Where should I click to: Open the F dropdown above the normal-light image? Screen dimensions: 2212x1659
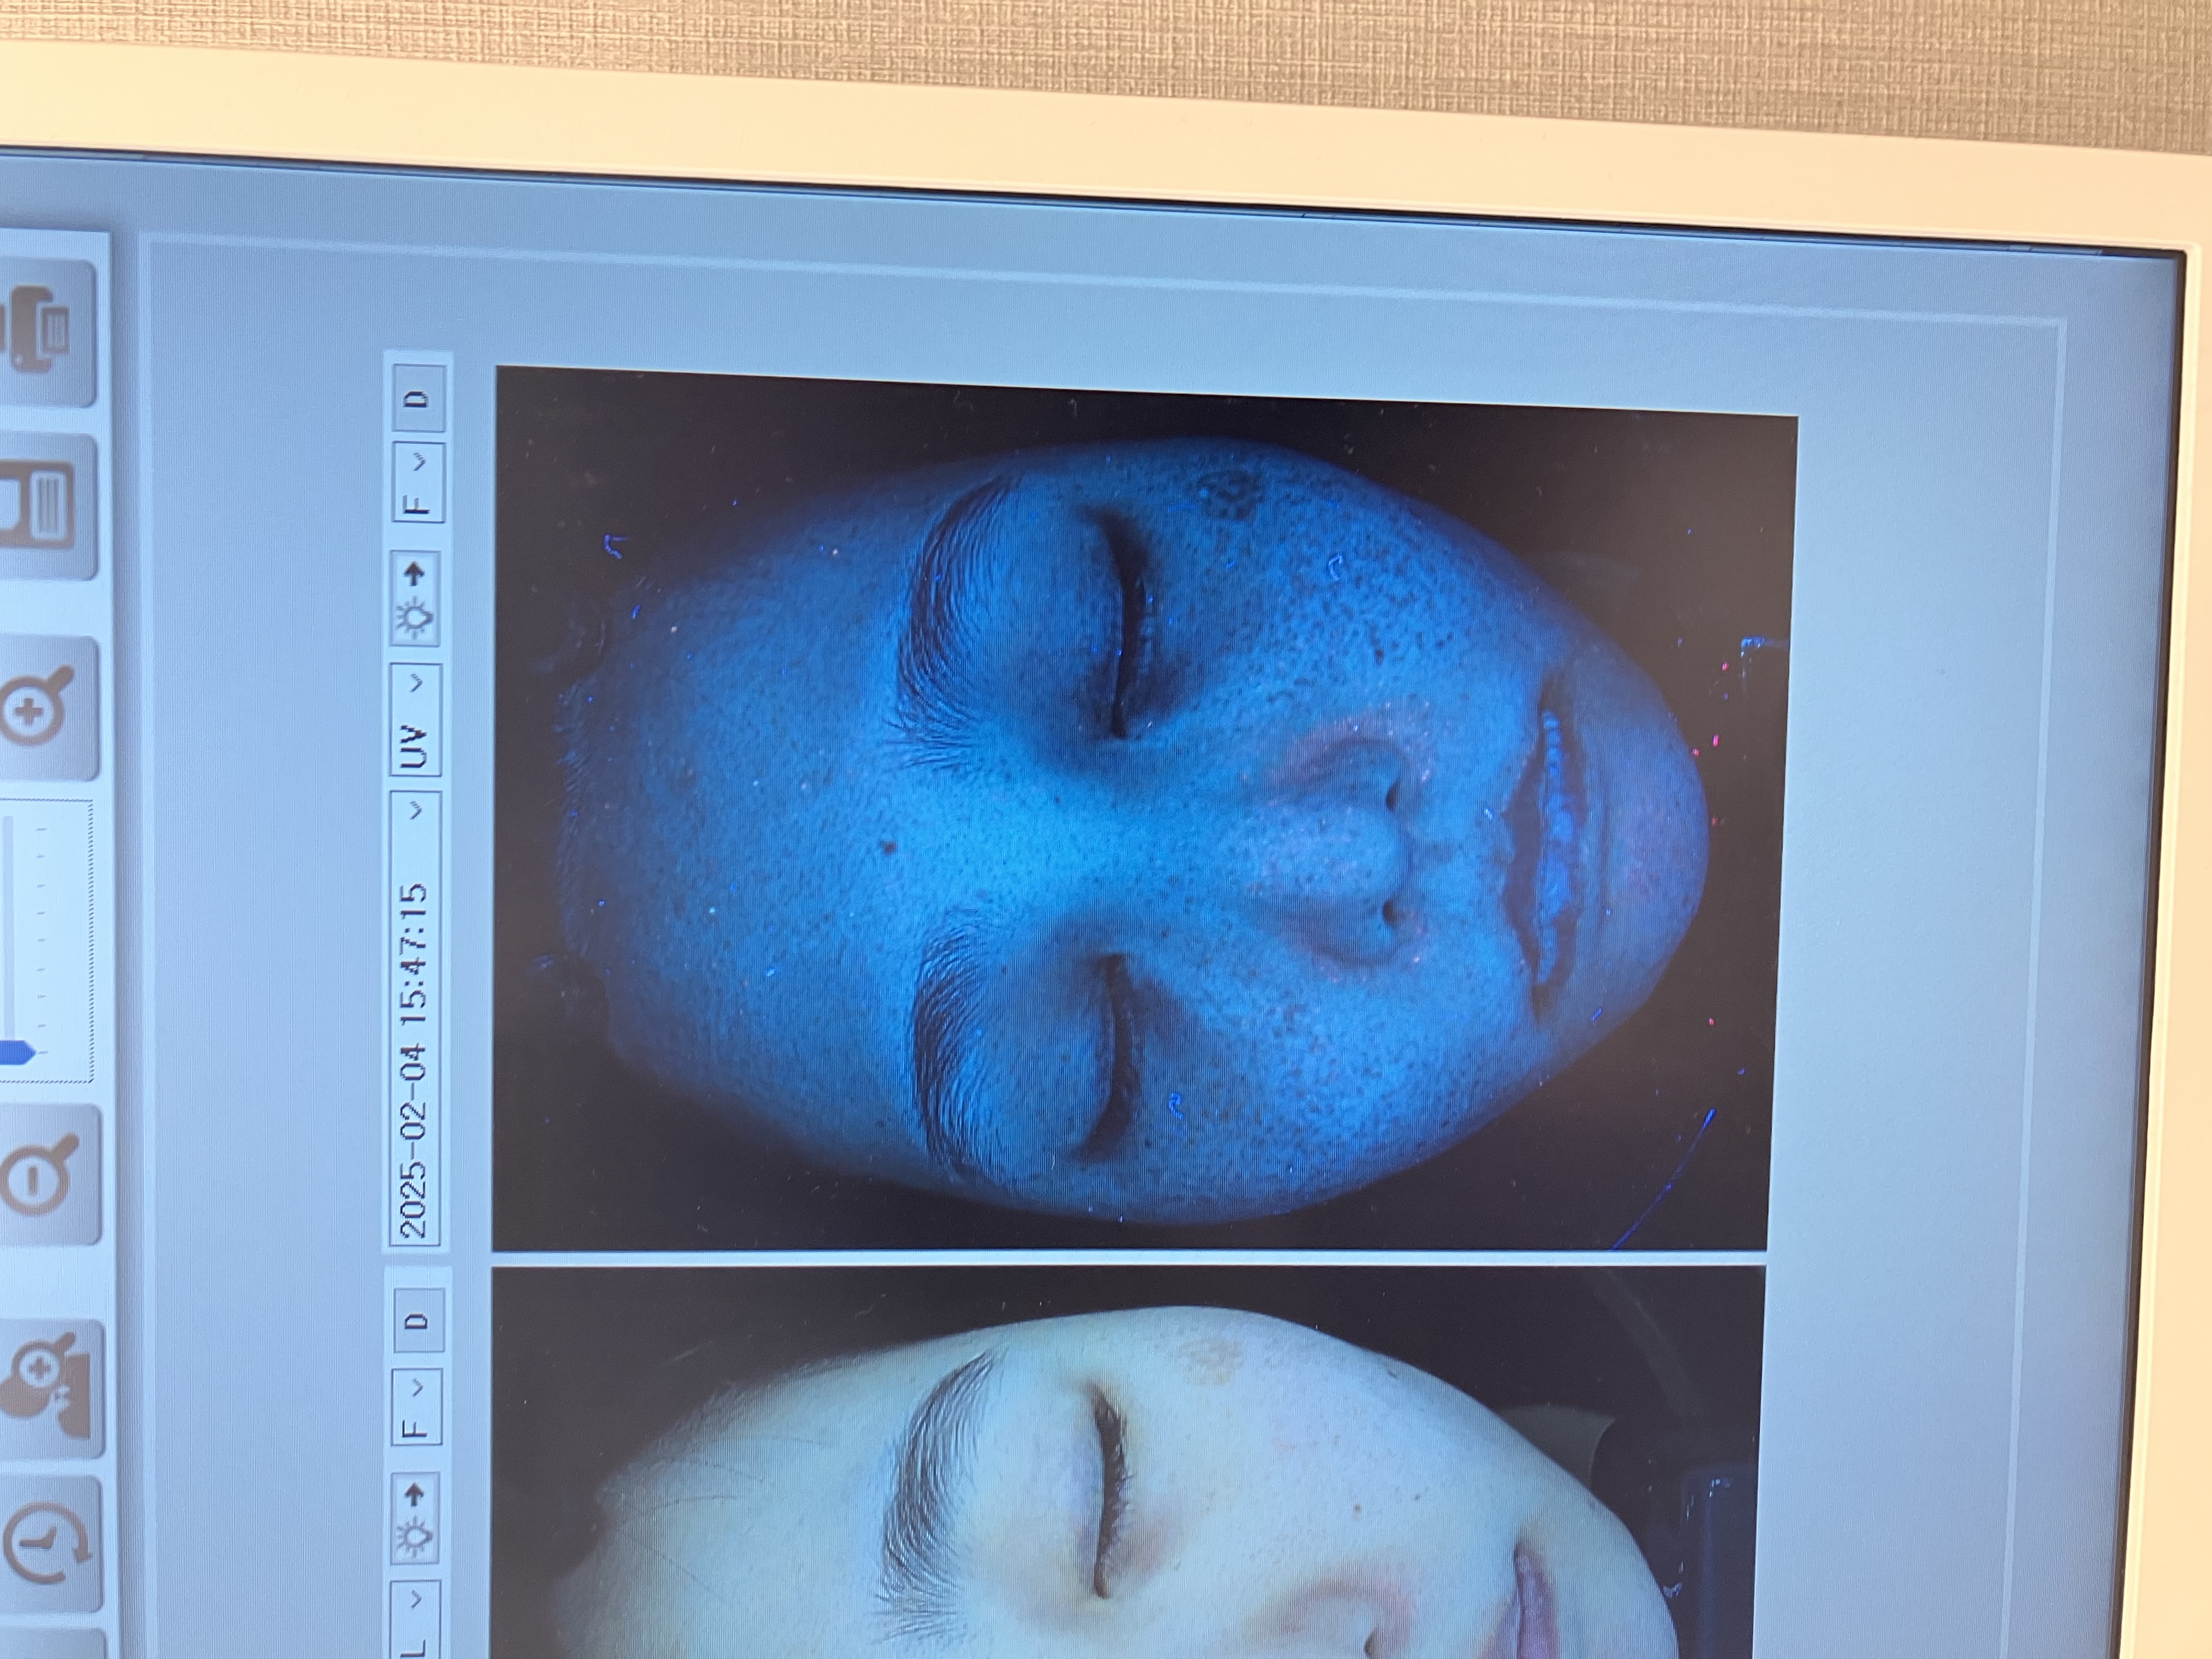(416, 1407)
